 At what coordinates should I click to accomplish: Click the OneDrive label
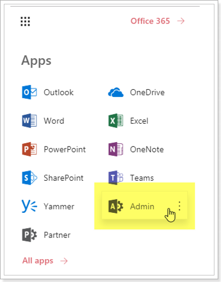[147, 93]
